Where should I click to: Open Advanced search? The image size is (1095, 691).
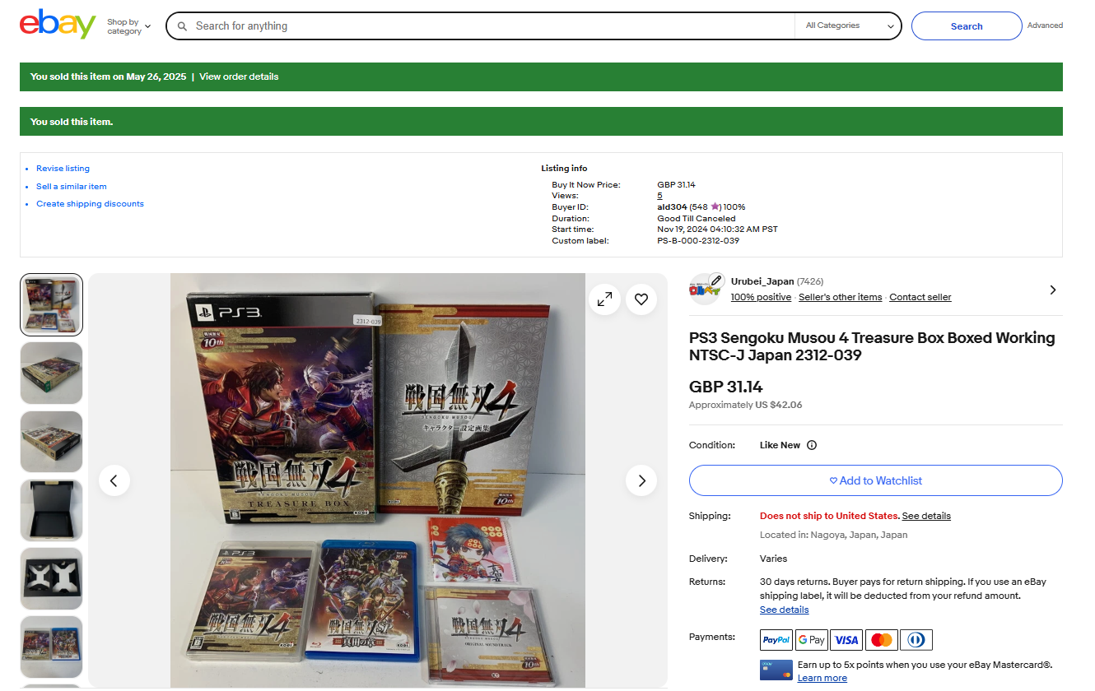coord(1045,26)
